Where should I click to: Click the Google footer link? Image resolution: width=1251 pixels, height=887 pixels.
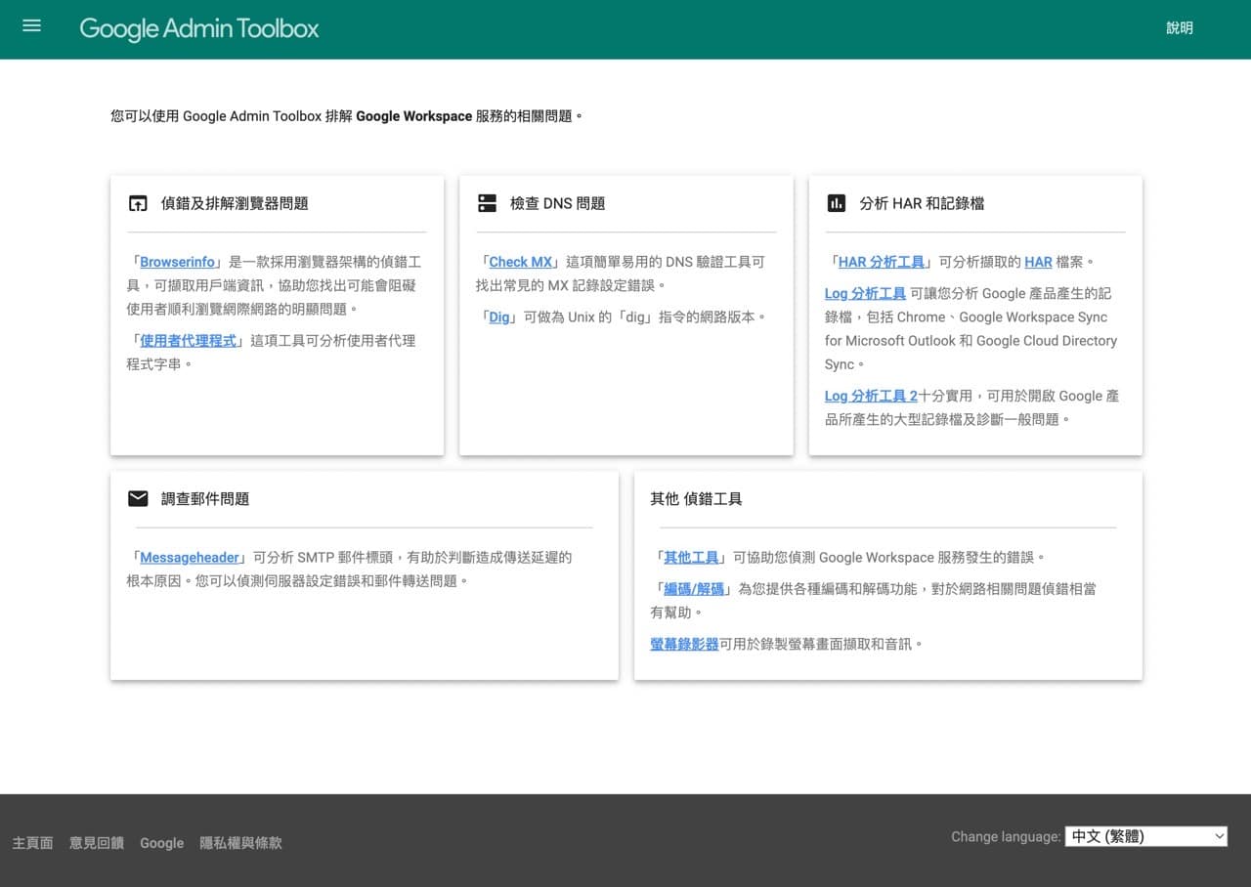pyautogui.click(x=161, y=843)
